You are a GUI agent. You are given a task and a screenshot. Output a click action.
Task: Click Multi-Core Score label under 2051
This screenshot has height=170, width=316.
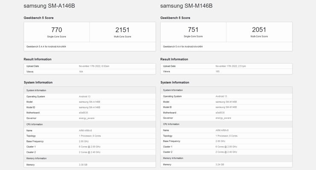pos(259,37)
